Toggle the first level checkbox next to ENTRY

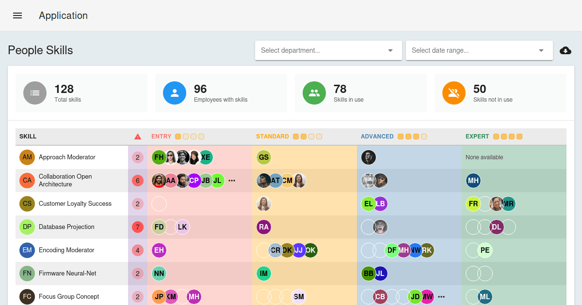[178, 137]
